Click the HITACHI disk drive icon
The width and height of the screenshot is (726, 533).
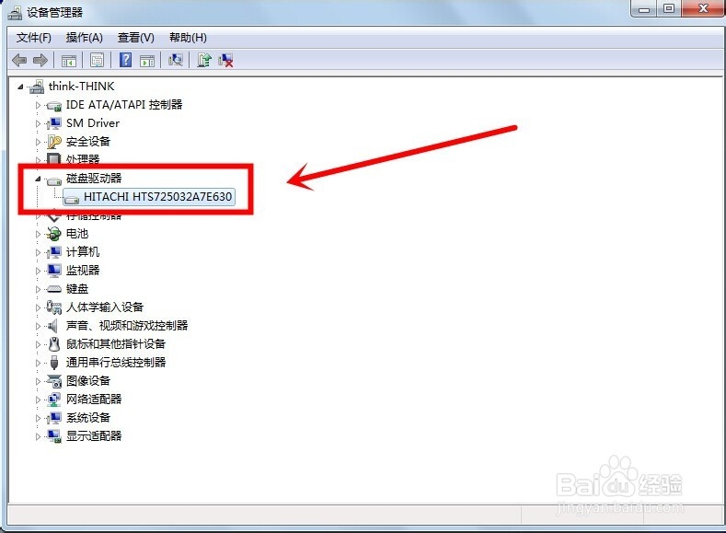(72, 199)
